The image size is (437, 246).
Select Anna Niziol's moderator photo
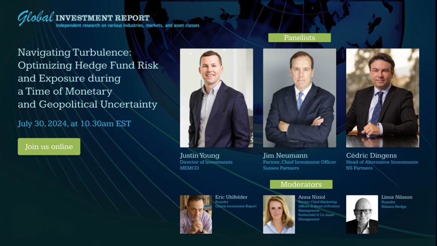[279, 214]
